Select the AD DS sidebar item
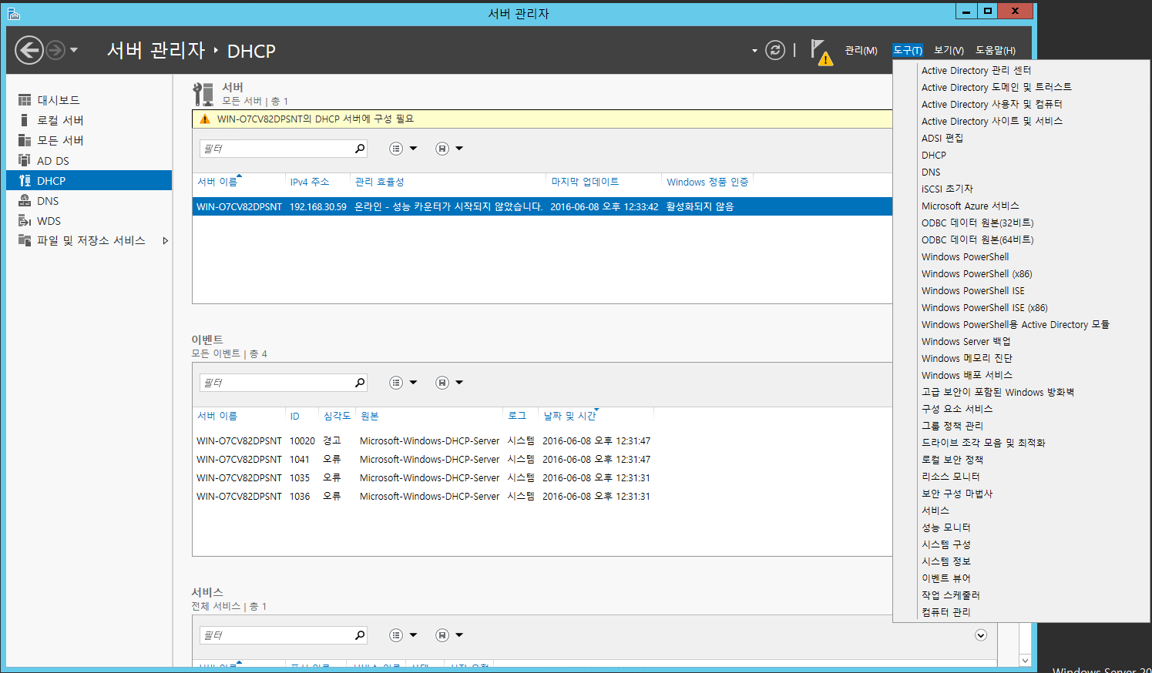Image resolution: width=1152 pixels, height=673 pixels. pyautogui.click(x=52, y=161)
